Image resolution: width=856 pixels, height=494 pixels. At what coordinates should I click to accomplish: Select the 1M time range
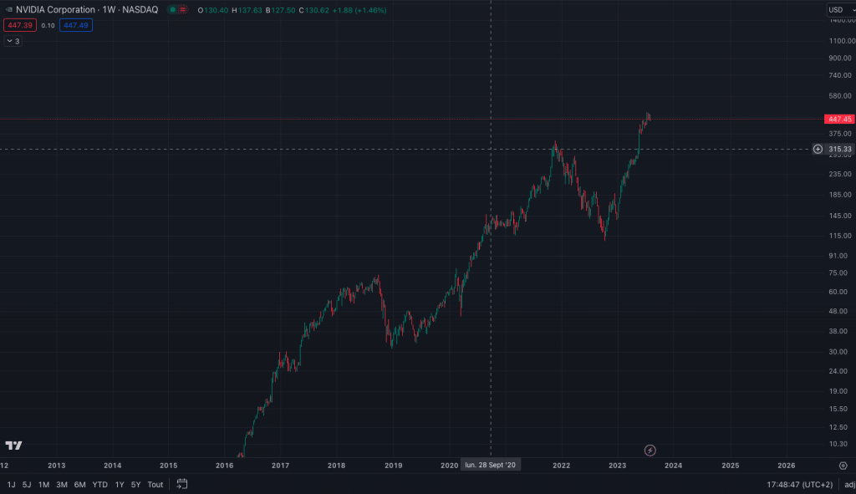coord(43,484)
